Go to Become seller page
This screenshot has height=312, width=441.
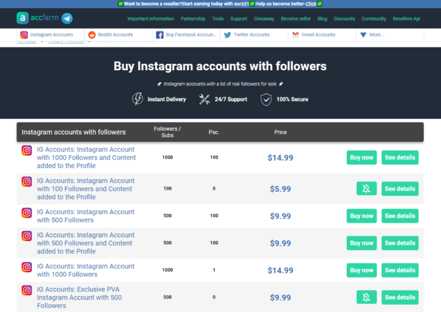pos(296,18)
